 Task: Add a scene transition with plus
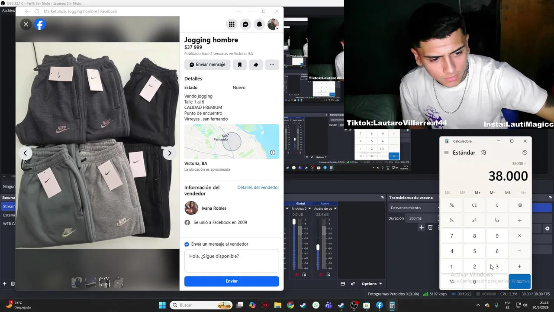click(421, 227)
